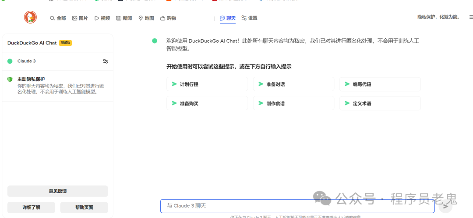Choose the 定义术语 prompt suggestion

(380, 103)
